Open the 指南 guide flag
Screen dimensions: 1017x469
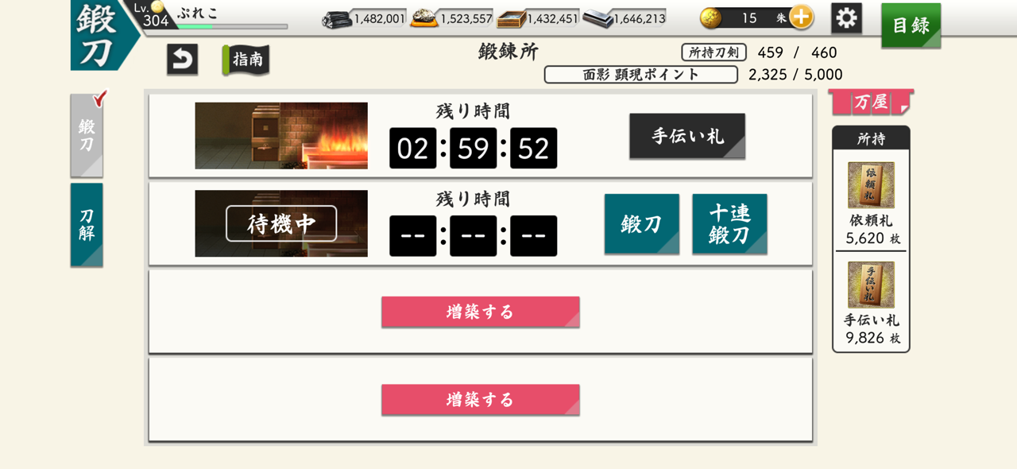point(246,60)
